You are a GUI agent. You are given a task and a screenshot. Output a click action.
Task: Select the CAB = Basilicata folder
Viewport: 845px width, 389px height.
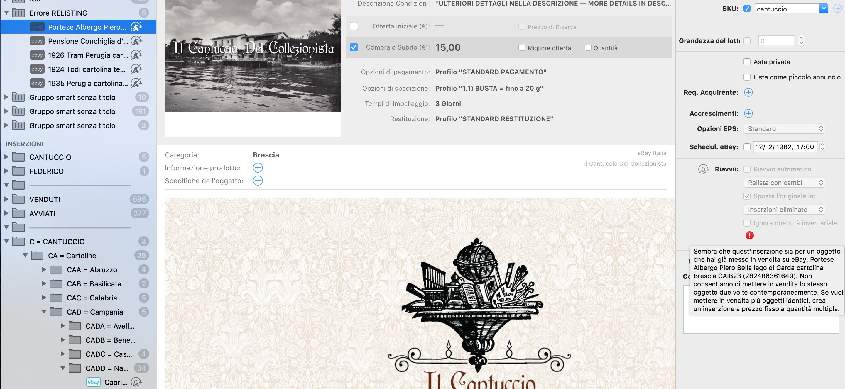[x=94, y=284]
